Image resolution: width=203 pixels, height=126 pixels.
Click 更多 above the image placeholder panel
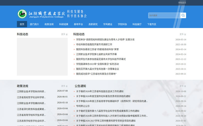coord(64,34)
